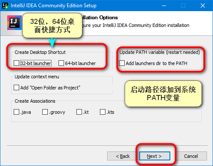Minimize the setup window
The image size is (213, 166).
(164, 6)
